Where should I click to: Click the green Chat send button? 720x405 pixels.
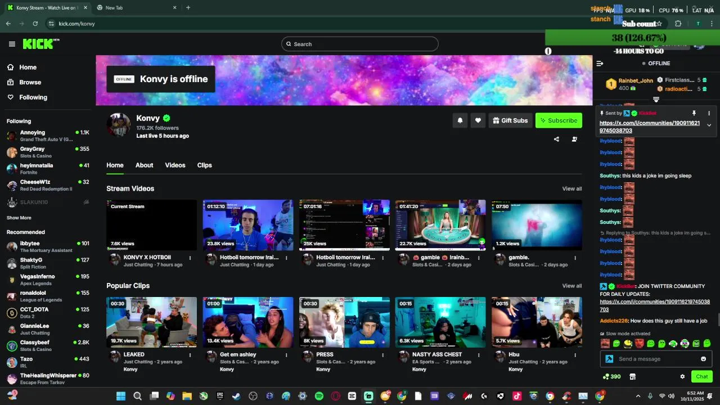tap(702, 377)
